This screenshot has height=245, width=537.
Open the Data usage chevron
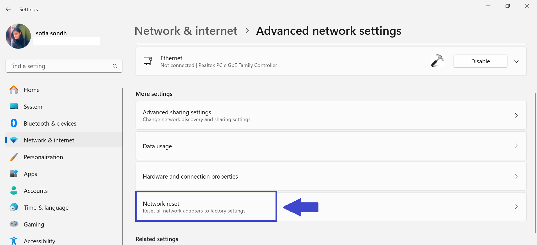coord(516,146)
